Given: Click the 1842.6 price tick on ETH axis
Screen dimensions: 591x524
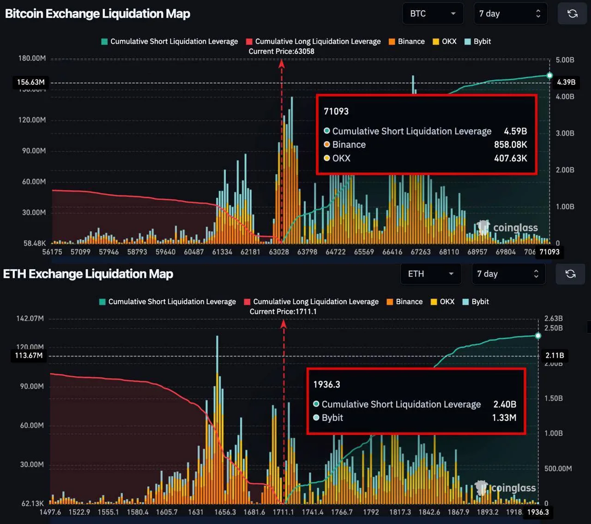Looking at the screenshot, I should (429, 512).
